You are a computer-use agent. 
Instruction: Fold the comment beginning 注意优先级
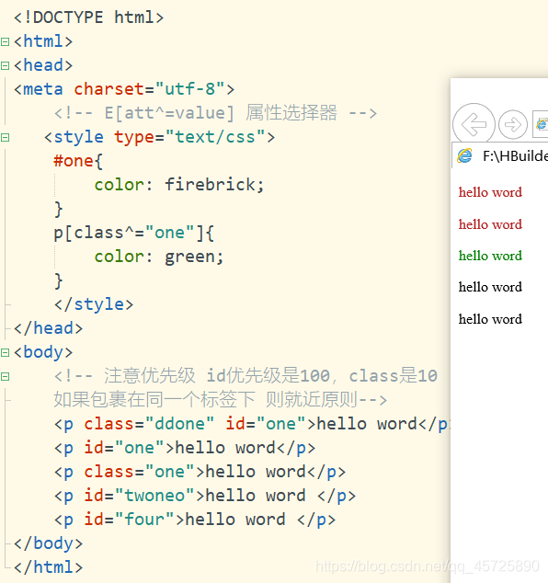tap(5, 377)
